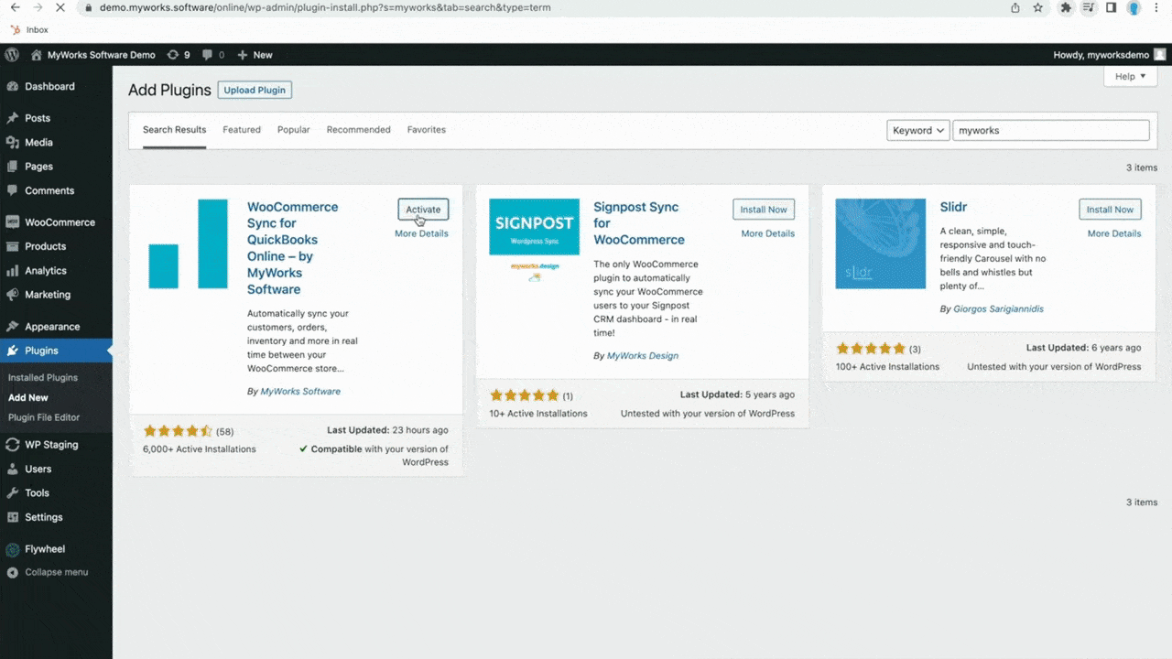The image size is (1172, 659).
Task: Open the Giorgos Sarigiannidis author link
Action: click(x=998, y=309)
